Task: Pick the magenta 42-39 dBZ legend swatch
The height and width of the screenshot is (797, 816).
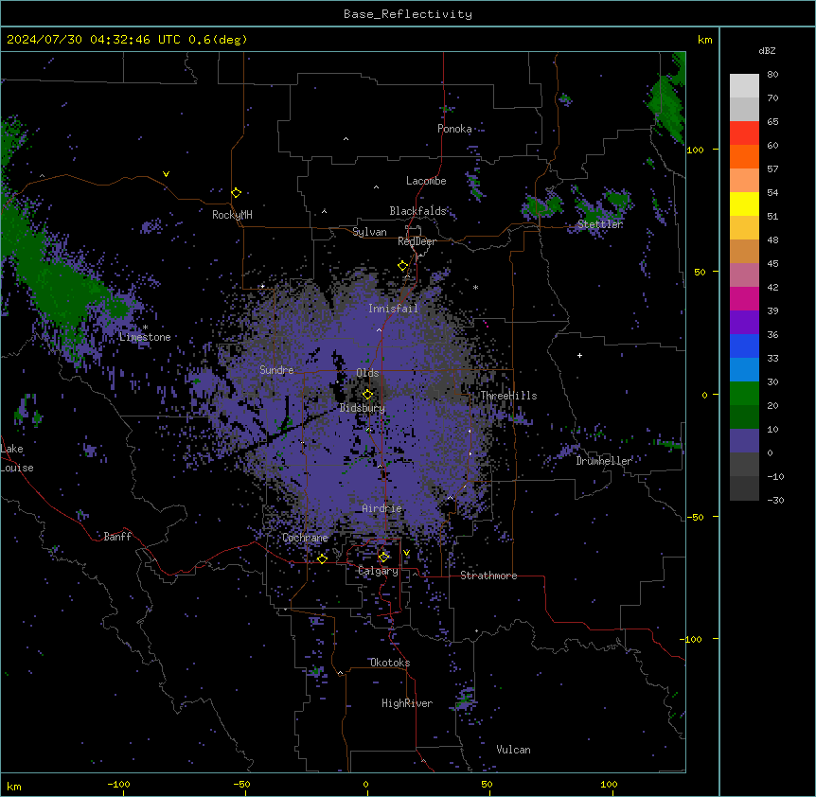Action: [x=744, y=298]
